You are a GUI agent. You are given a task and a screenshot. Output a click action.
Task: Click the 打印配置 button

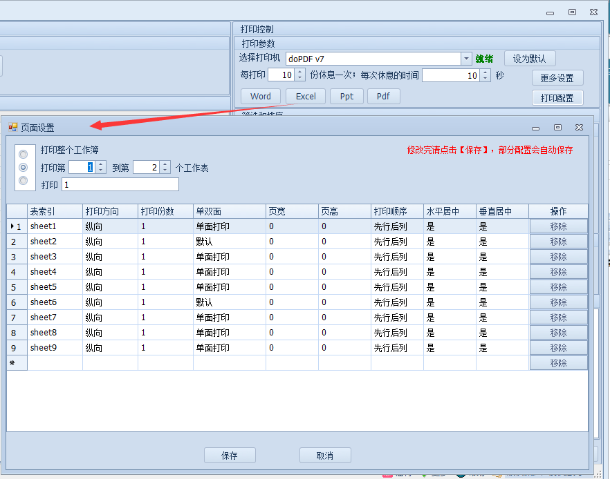point(557,98)
